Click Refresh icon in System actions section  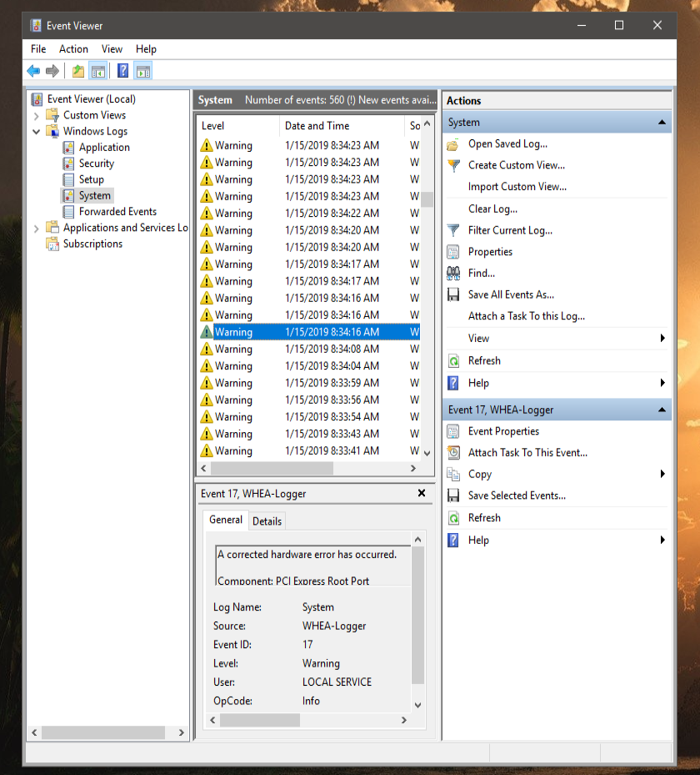point(452,361)
